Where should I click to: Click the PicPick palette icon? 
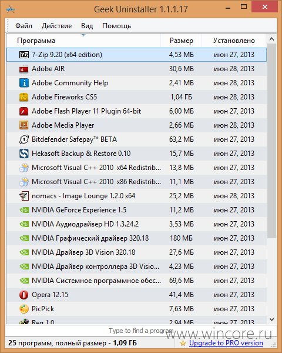(x=24, y=309)
